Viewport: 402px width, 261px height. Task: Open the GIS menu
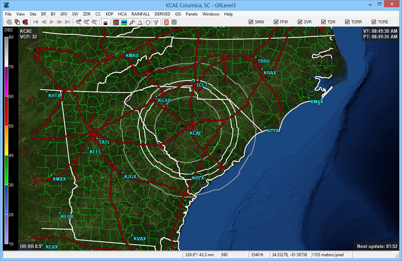178,14
